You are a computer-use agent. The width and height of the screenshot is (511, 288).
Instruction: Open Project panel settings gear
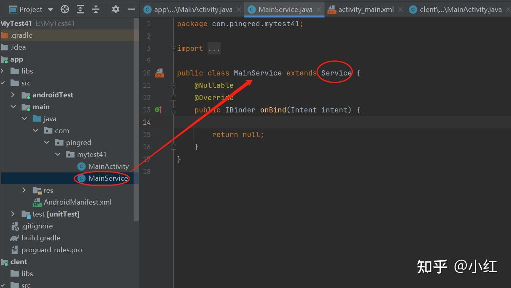click(x=116, y=10)
